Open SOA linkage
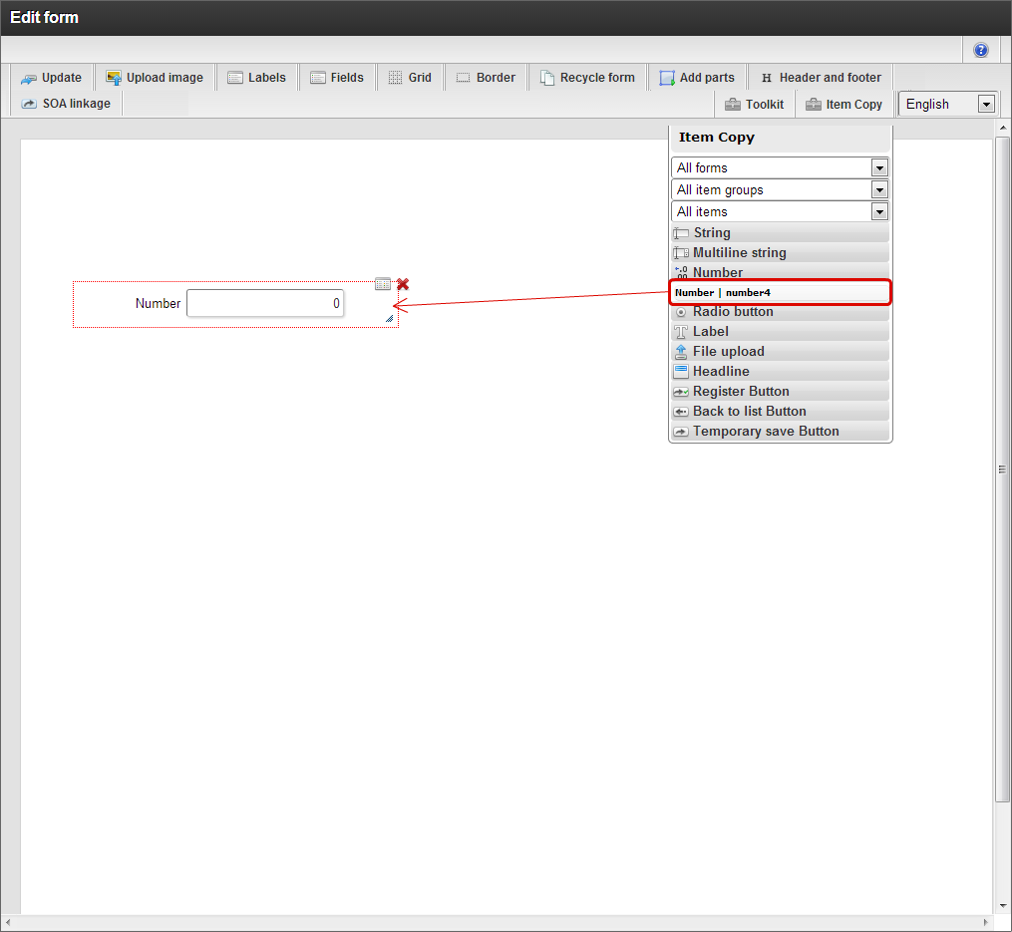This screenshot has width=1012, height=932. [67, 104]
